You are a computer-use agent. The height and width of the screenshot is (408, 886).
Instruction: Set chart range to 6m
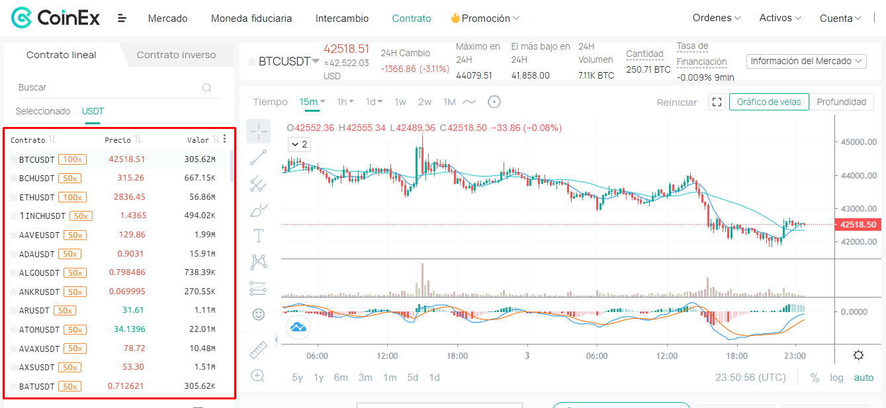click(341, 378)
